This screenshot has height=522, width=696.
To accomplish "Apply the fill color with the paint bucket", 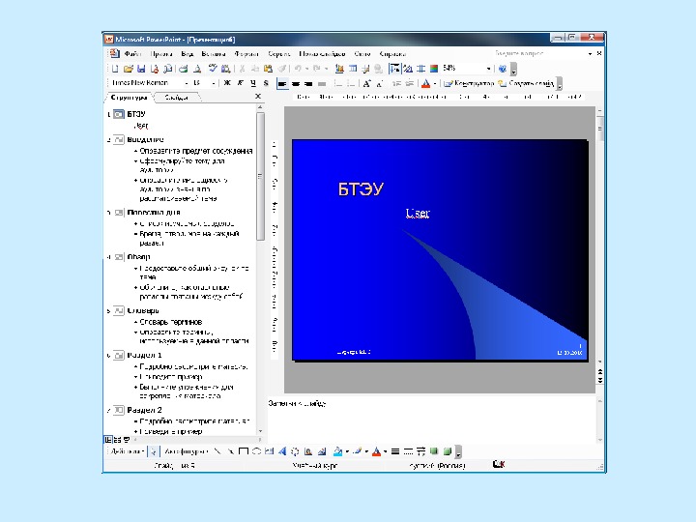I will [x=337, y=451].
